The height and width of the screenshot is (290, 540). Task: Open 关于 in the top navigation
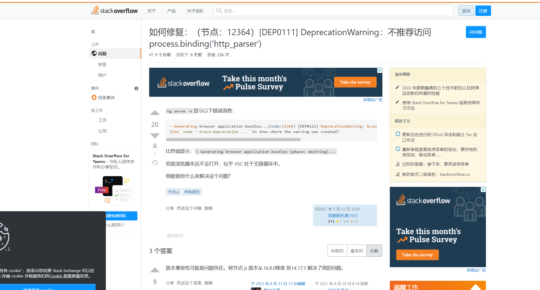[151, 11]
